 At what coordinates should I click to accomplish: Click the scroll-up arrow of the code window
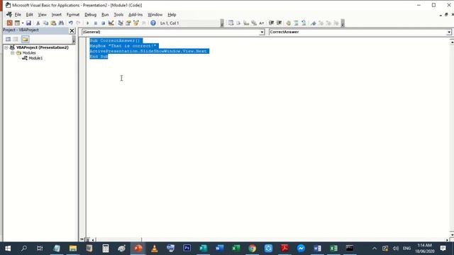(x=452, y=42)
